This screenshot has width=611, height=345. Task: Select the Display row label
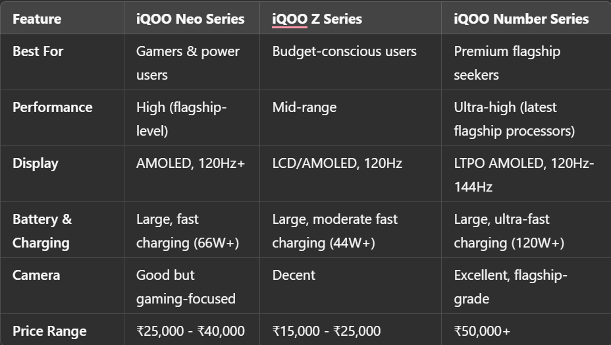tap(35, 163)
